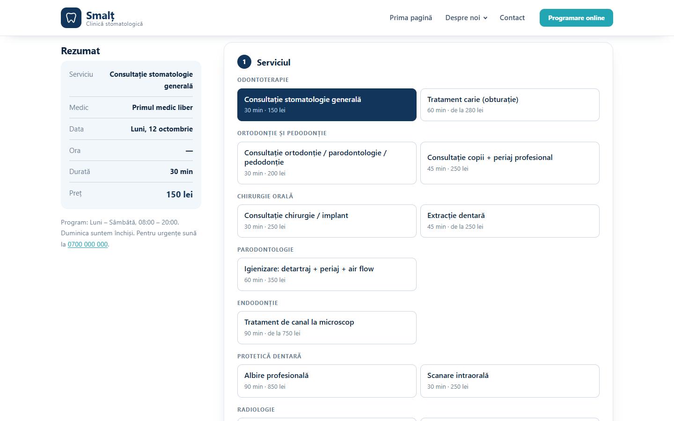
Task: Pick Tratament de canal la microscop
Action: pyautogui.click(x=327, y=327)
